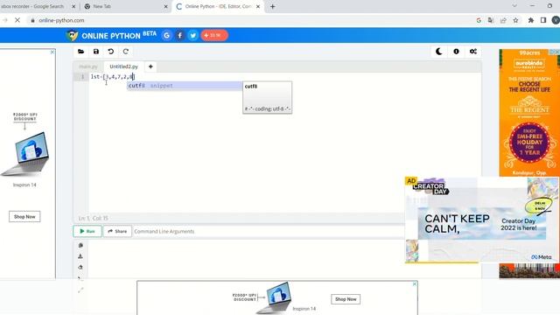Choose the cutf8 snippet autocomplete suggestion
This screenshot has width=560, height=315.
[185, 86]
